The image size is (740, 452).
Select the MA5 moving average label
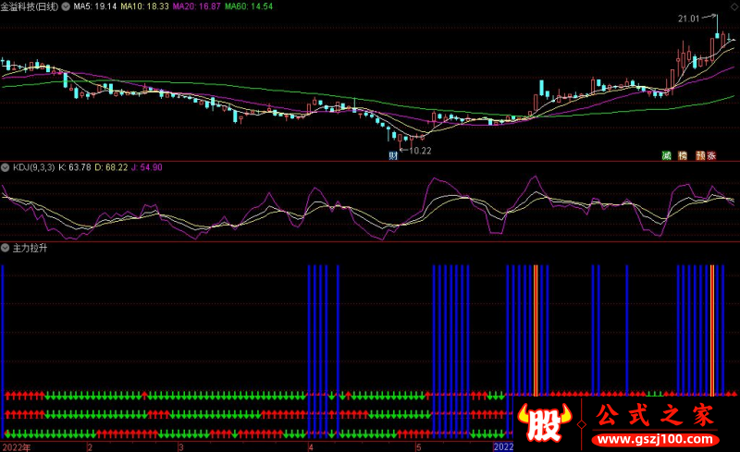pos(94,6)
